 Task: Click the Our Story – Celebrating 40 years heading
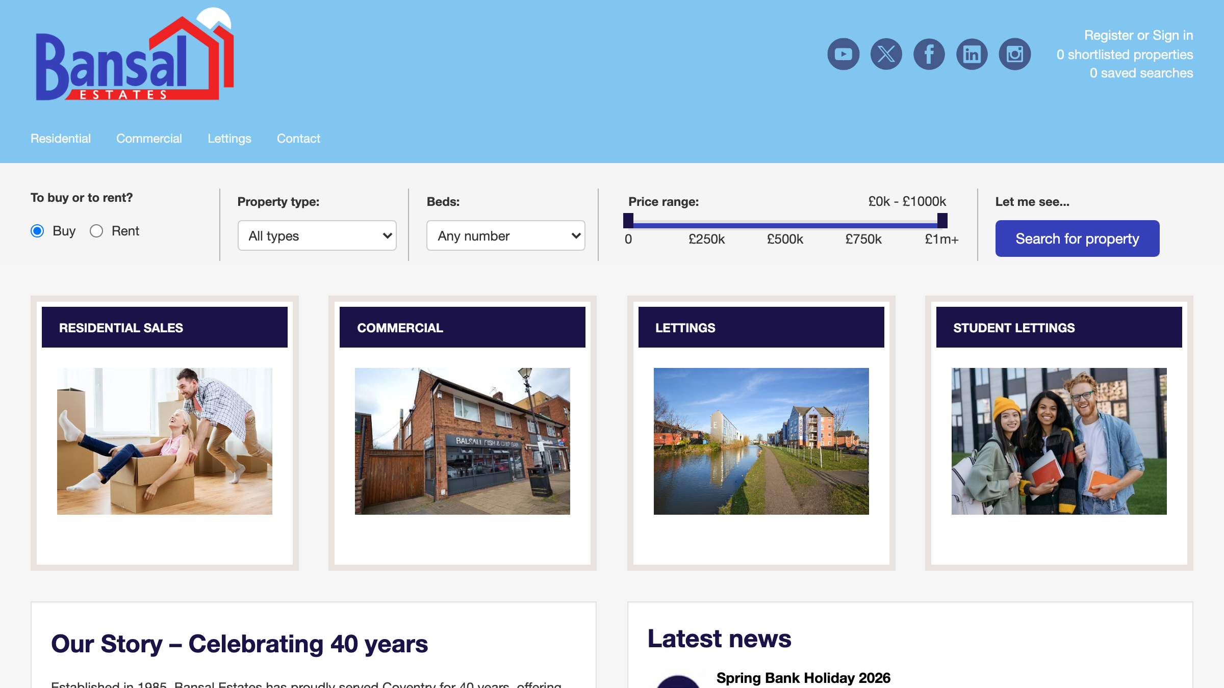point(239,644)
